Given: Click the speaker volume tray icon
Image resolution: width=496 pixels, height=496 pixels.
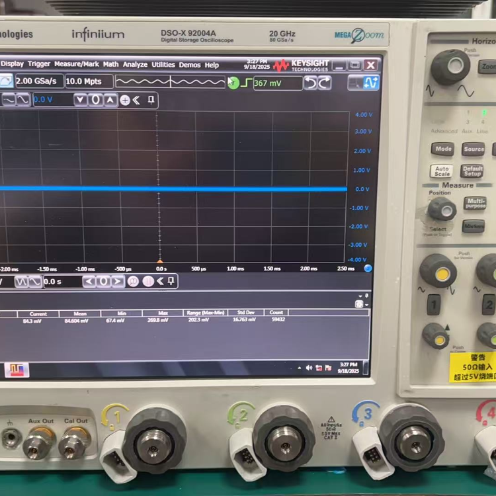Looking at the screenshot, I should point(309,368).
